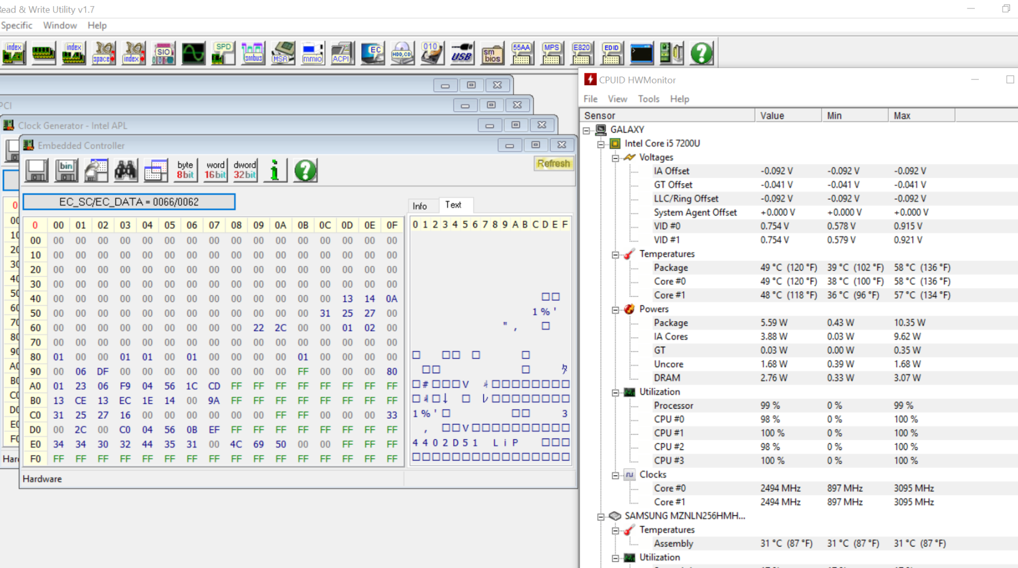Open the Window menu
This screenshot has width=1018, height=568.
click(x=60, y=26)
